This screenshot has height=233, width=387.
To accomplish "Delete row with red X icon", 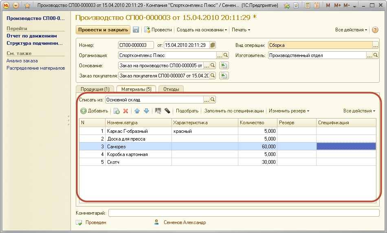I will coord(125,111).
